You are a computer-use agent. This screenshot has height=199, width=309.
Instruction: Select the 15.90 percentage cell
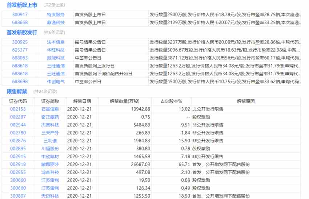(x=184, y=141)
